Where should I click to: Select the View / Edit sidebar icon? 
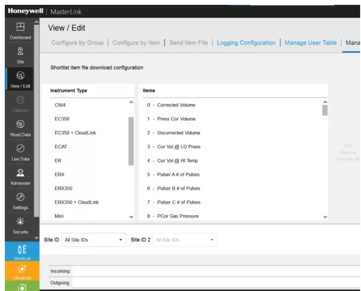pos(20,79)
